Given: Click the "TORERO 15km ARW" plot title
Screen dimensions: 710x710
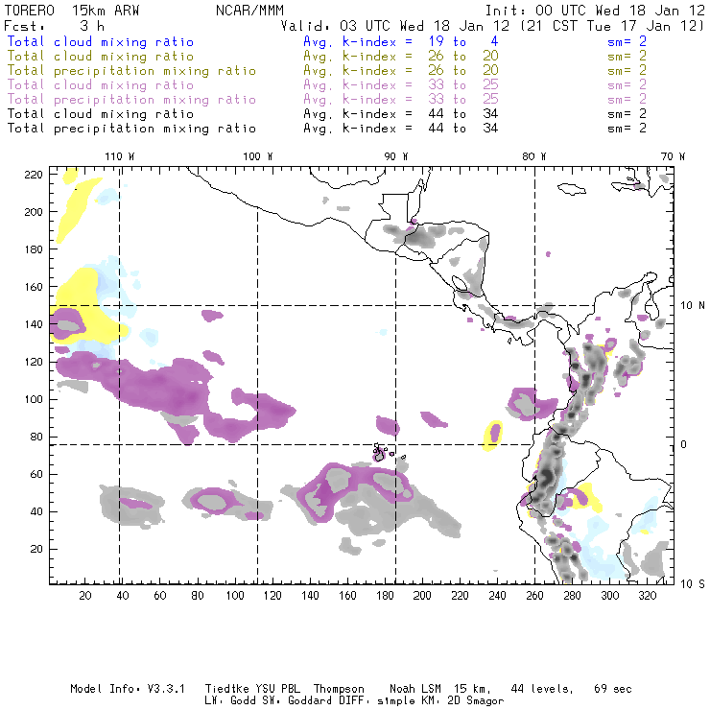Looking at the screenshot, I should click(72, 11).
